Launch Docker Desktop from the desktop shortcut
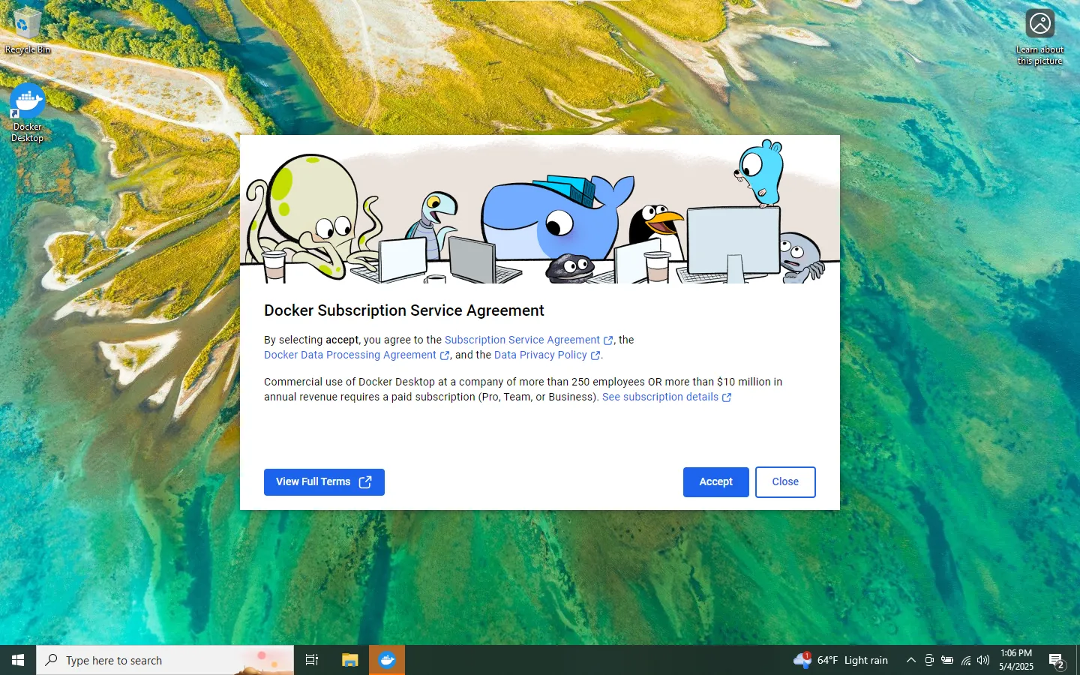 click(x=27, y=101)
